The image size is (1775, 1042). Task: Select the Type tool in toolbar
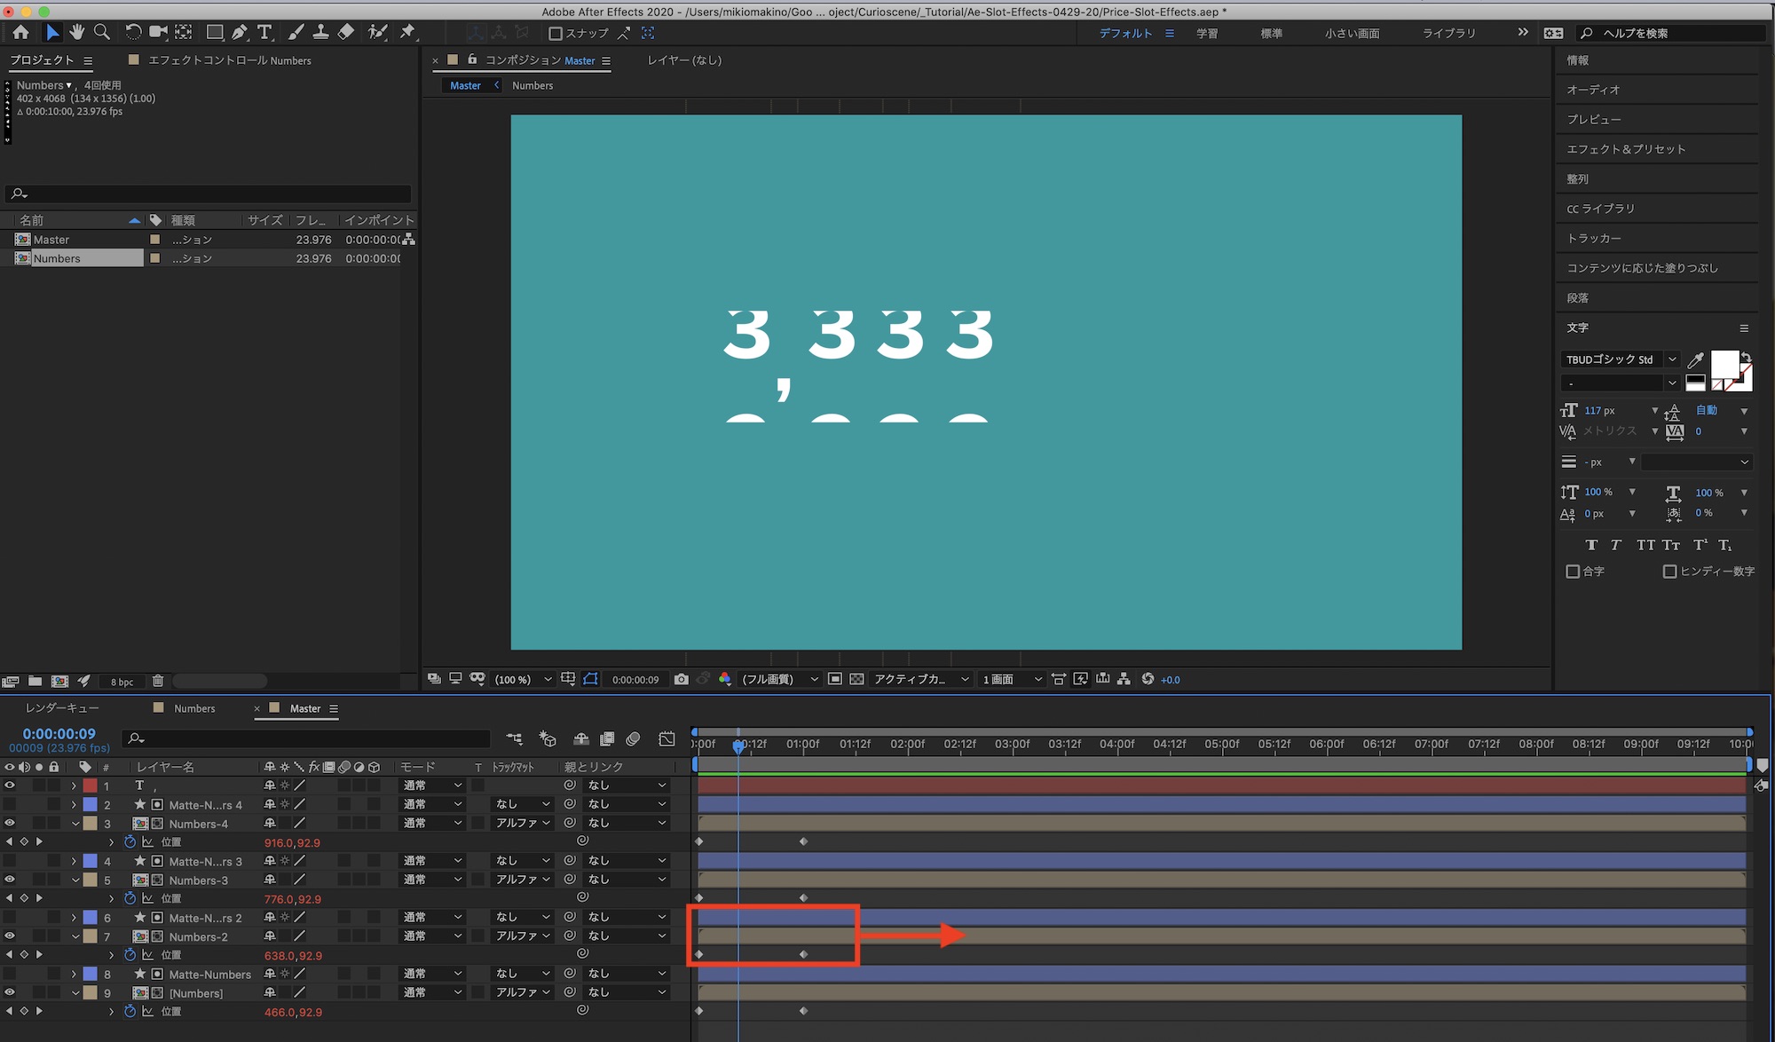264,32
